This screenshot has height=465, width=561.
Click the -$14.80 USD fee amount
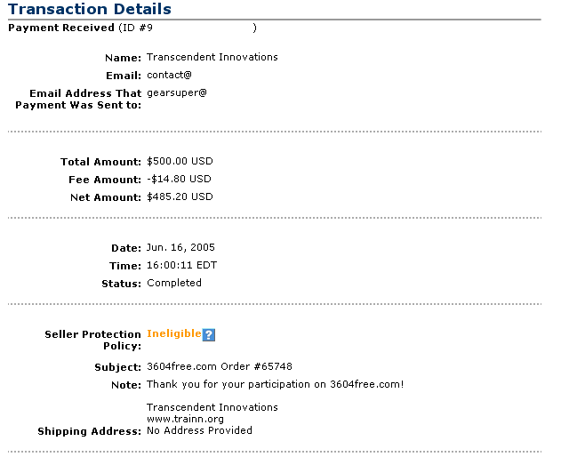click(x=179, y=180)
